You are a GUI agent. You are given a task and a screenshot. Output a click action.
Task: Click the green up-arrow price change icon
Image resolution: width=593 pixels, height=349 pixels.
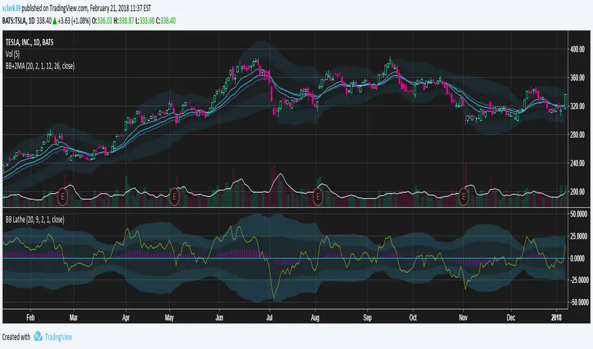(55, 21)
